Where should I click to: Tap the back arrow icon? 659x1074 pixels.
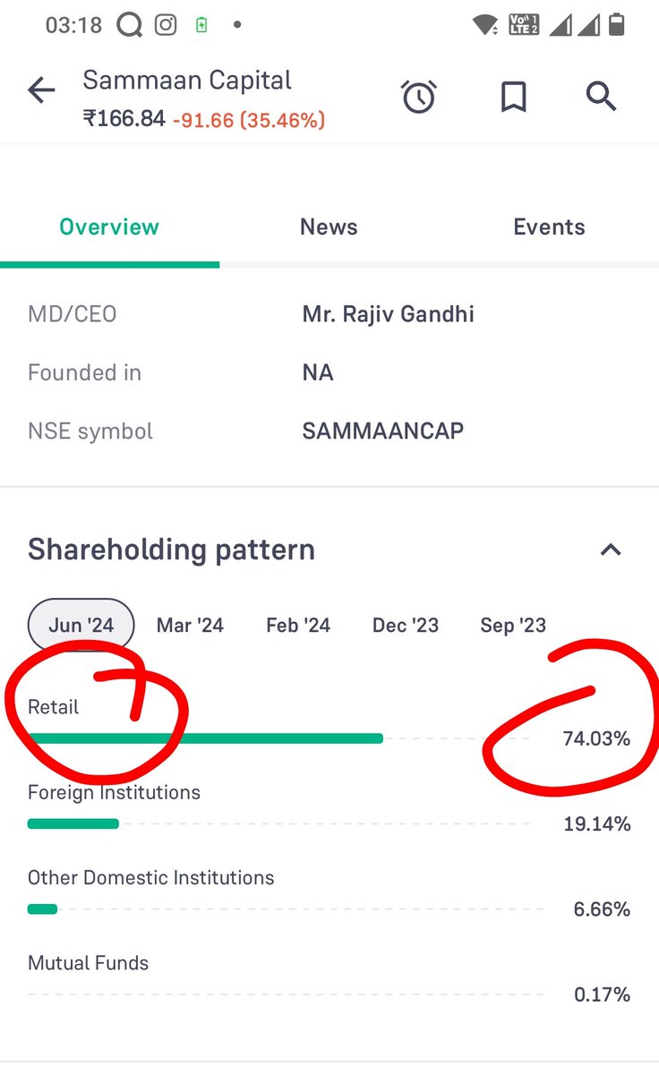(x=41, y=90)
